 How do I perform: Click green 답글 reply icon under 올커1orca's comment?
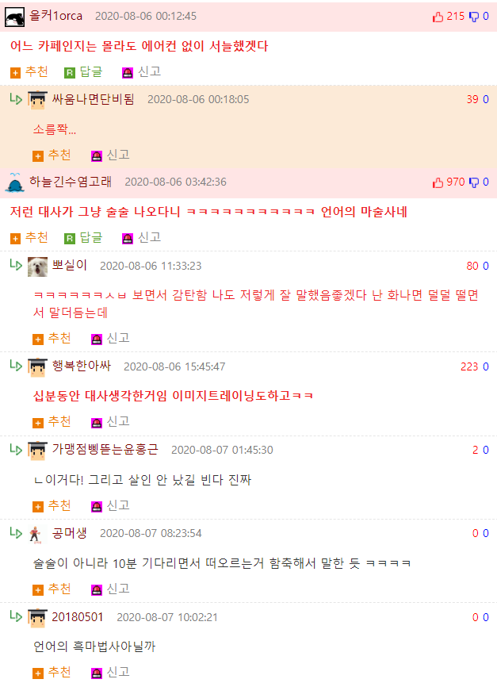(x=70, y=72)
